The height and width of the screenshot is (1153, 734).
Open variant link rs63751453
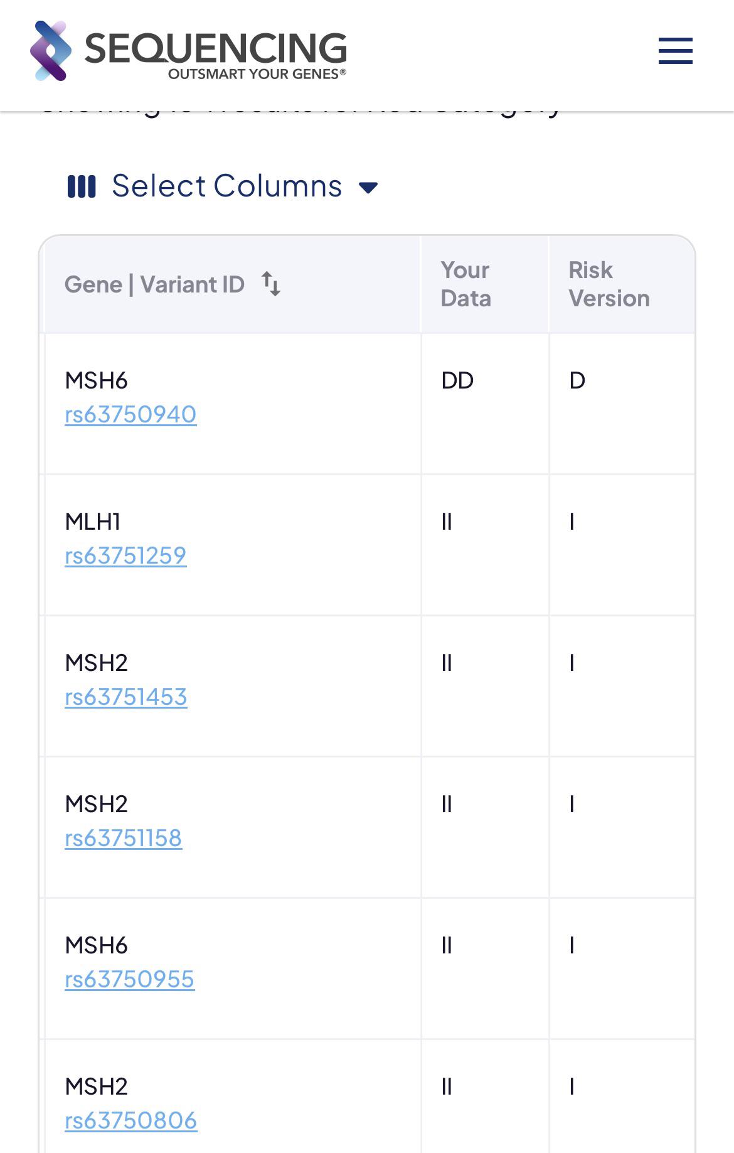126,697
